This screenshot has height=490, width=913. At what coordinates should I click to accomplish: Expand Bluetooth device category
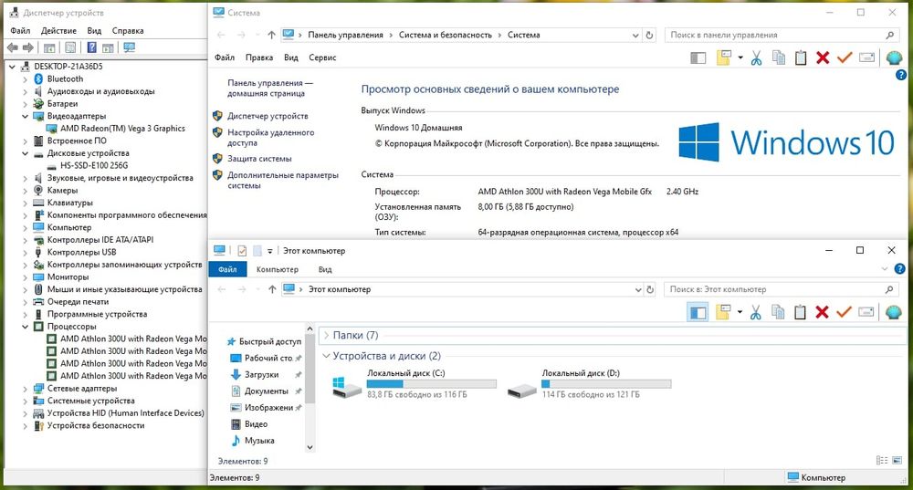tap(25, 78)
